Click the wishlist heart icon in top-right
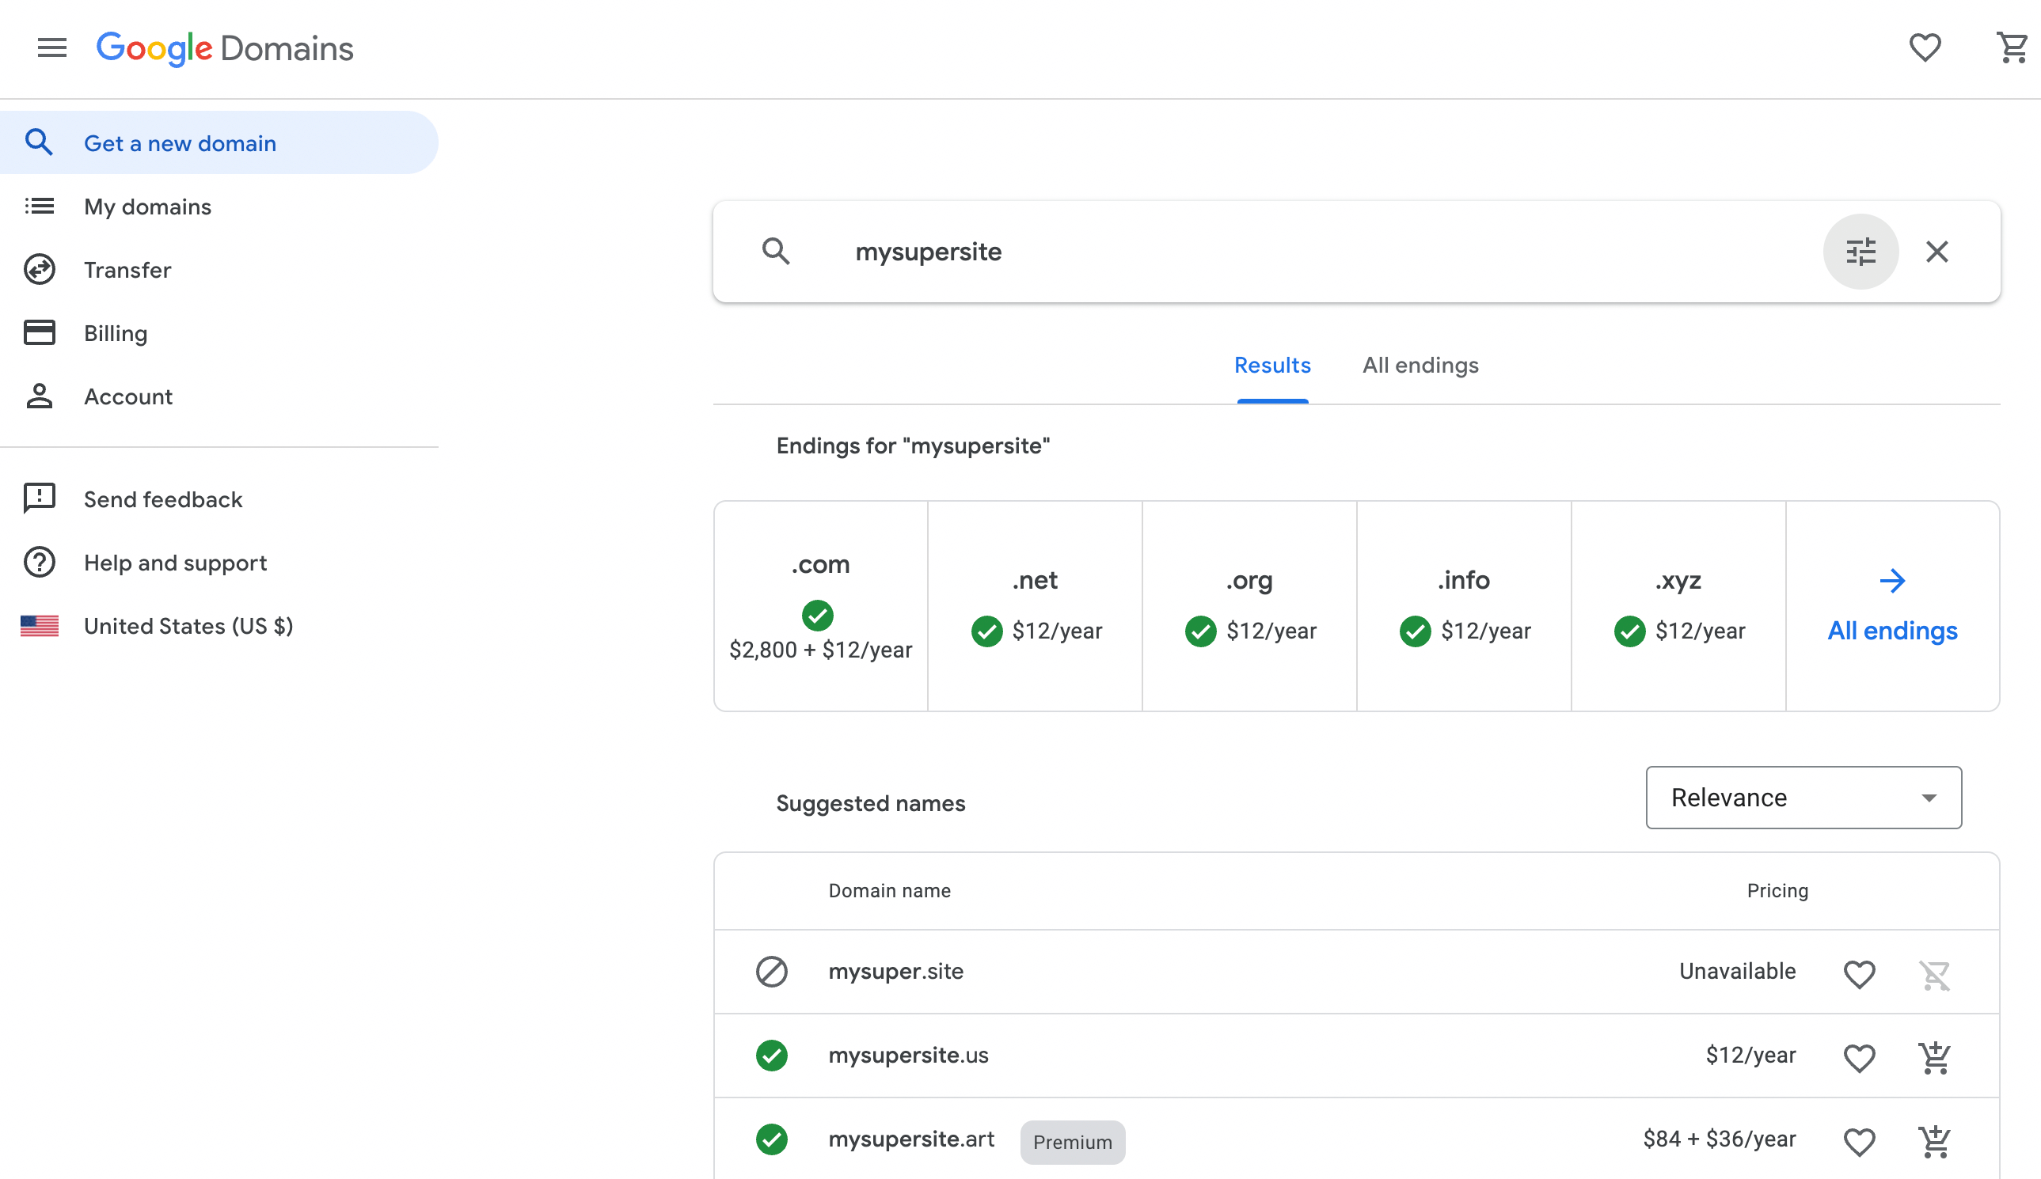The image size is (2041, 1179). [1925, 47]
